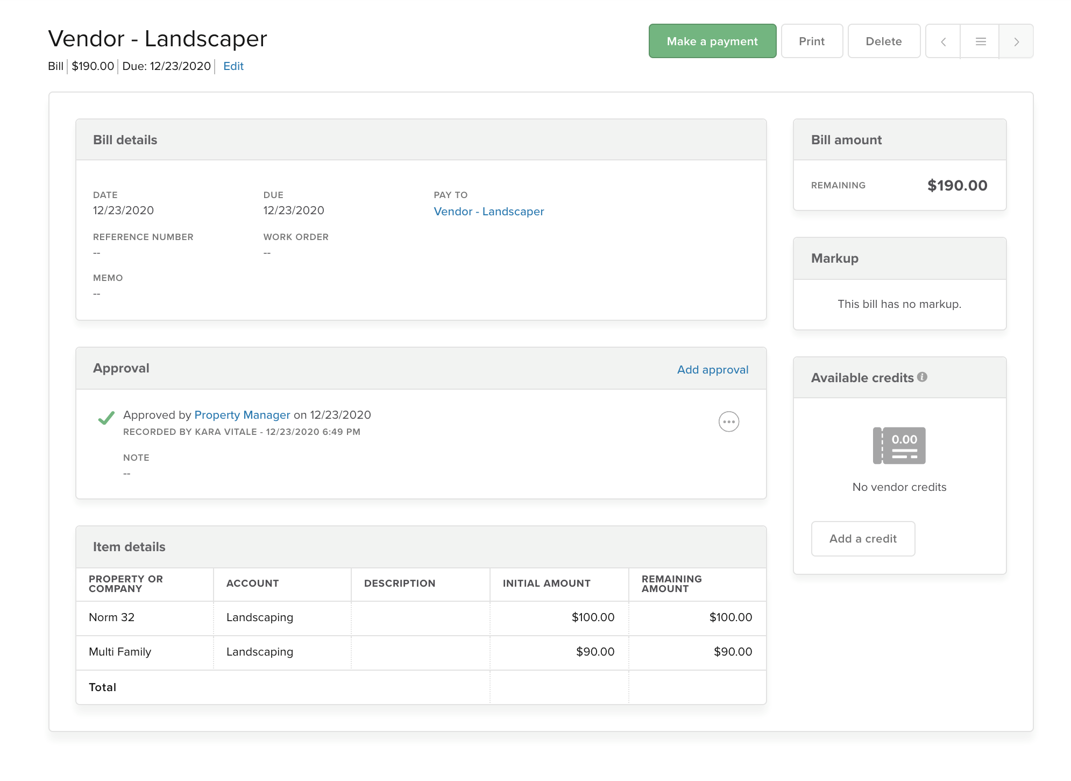
Task: Click the Vendor - Landscaper page title
Action: pyautogui.click(x=158, y=39)
